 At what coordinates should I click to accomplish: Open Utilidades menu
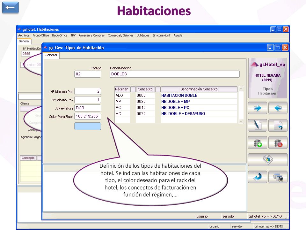pos(143,35)
